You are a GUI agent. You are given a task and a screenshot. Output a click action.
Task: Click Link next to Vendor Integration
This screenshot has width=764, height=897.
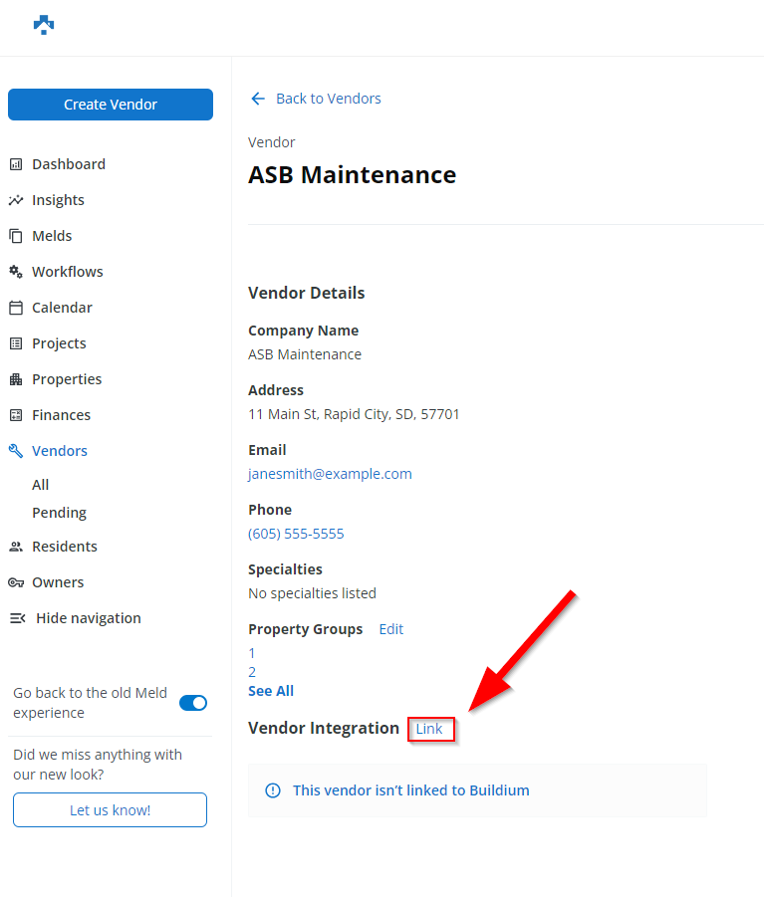pyautogui.click(x=429, y=729)
